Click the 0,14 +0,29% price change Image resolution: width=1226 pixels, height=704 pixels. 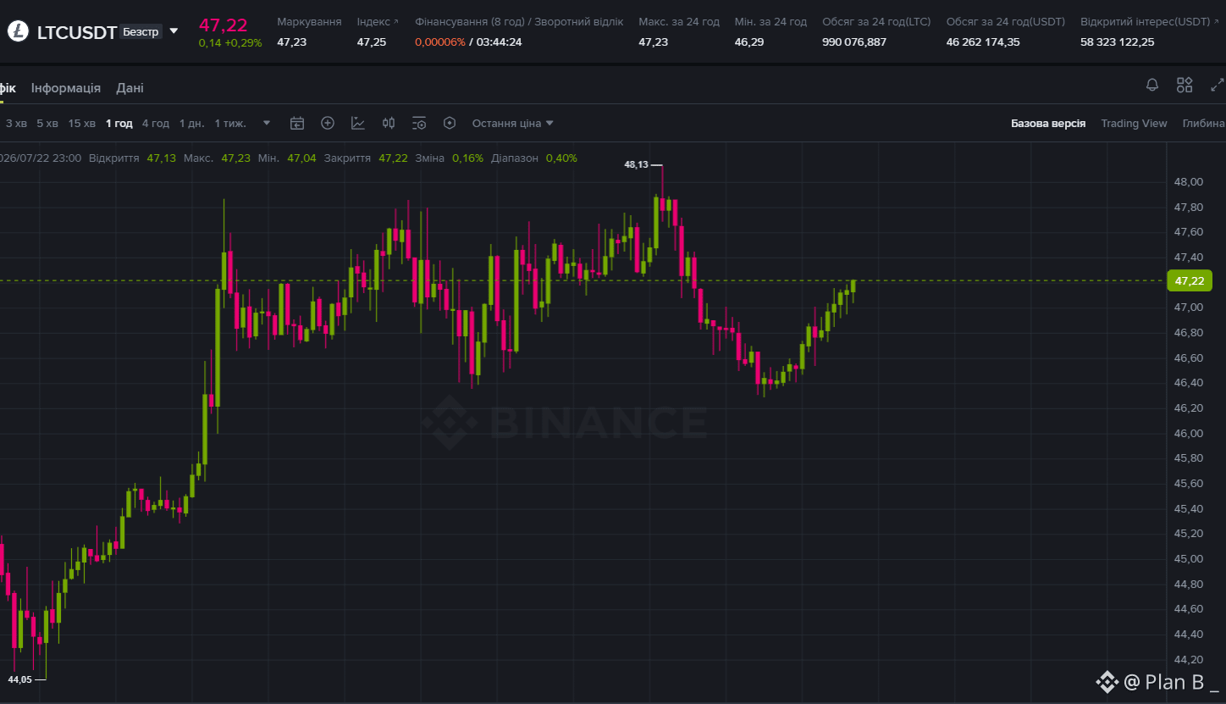tap(230, 42)
